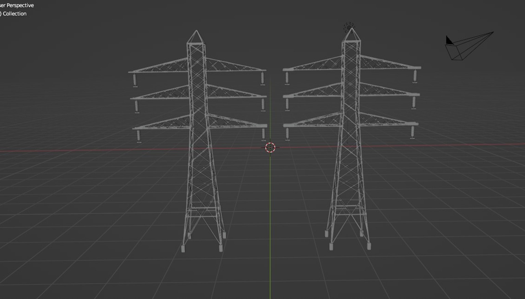Image resolution: width=525 pixels, height=299 pixels.
Task: Click the 3D cursor at origin
Action: pos(270,148)
